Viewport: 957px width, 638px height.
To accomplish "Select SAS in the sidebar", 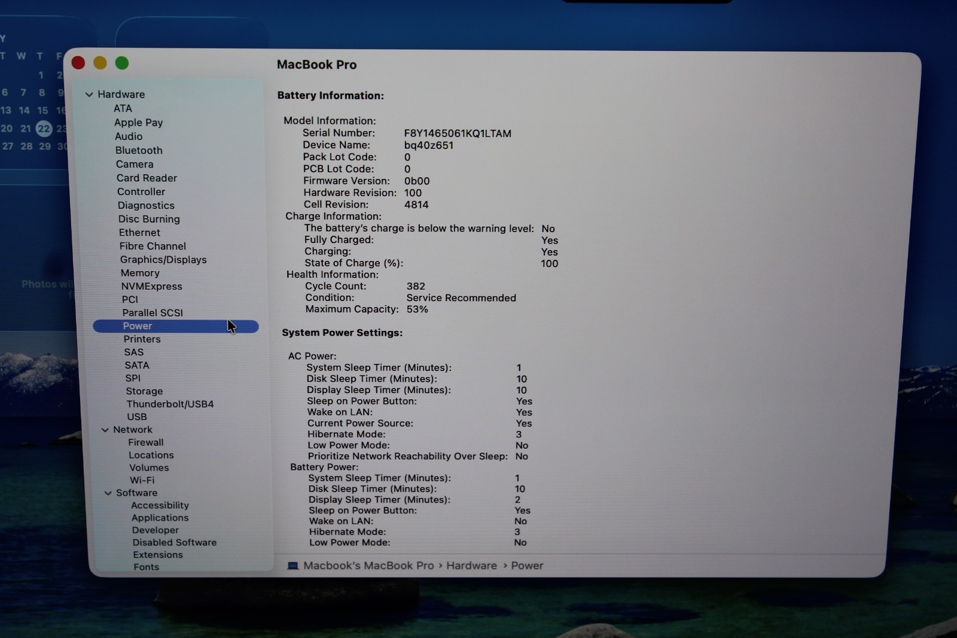I will tap(134, 352).
